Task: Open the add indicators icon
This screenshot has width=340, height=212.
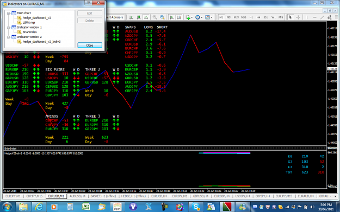Action: tap(188, 17)
